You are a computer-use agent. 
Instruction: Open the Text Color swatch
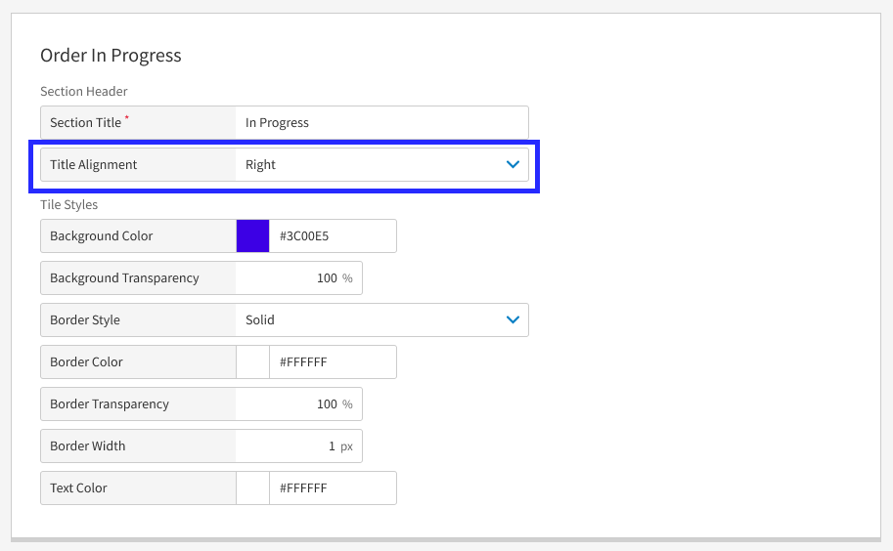pos(253,488)
